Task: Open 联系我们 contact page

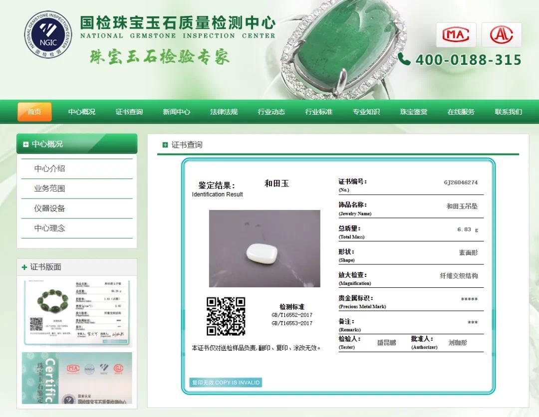Action: [x=509, y=112]
